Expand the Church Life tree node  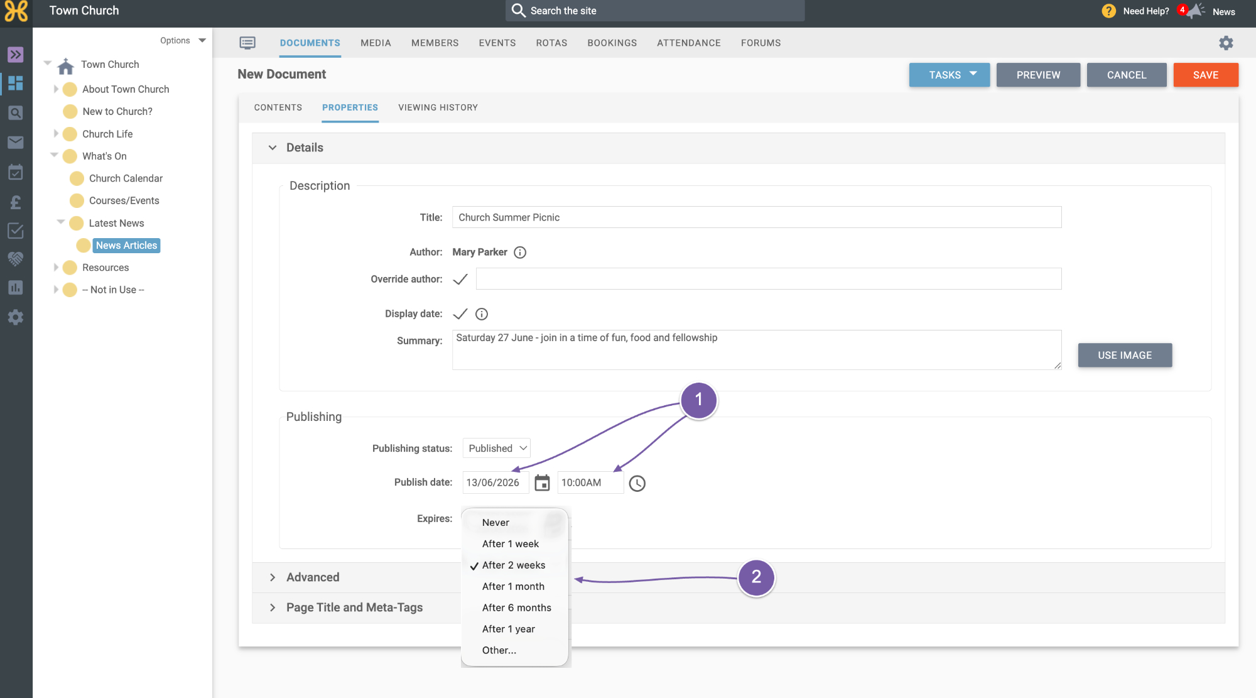(x=56, y=134)
